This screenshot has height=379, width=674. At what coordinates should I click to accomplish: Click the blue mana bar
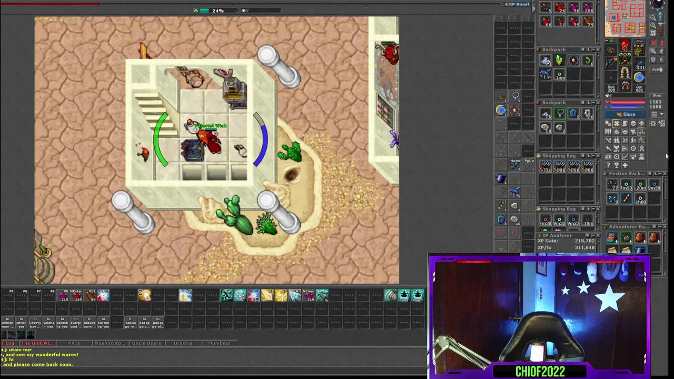click(628, 107)
